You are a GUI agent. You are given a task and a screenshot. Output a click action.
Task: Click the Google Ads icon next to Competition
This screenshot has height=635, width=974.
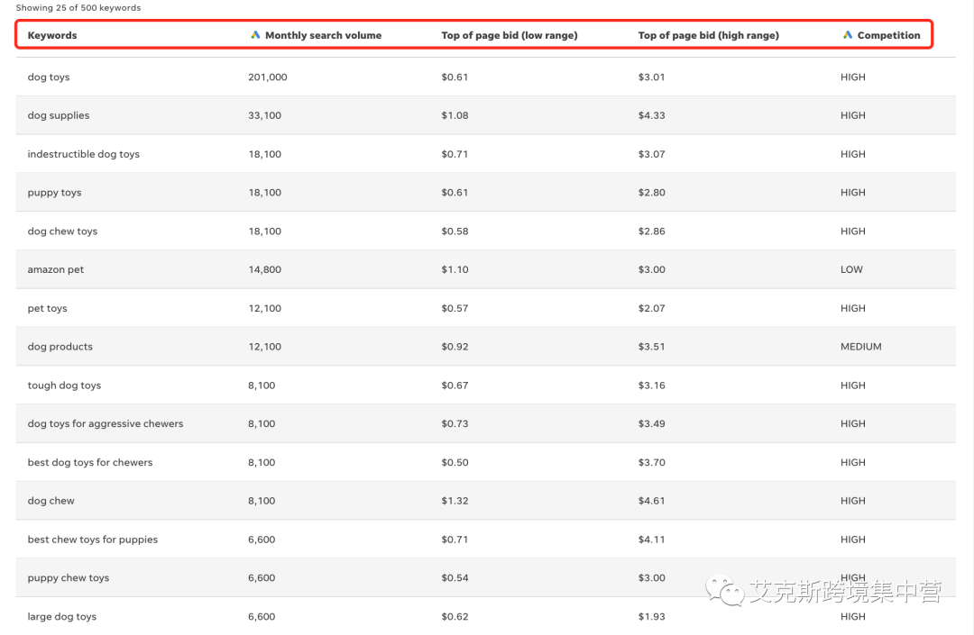pyautogui.click(x=848, y=35)
